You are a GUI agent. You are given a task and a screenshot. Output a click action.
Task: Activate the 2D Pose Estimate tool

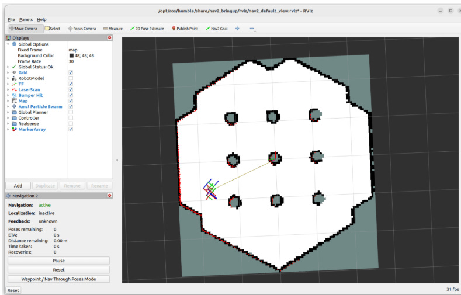(x=147, y=29)
